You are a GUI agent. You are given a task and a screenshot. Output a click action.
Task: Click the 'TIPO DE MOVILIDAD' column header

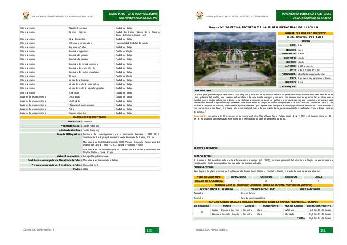tap(263, 190)
